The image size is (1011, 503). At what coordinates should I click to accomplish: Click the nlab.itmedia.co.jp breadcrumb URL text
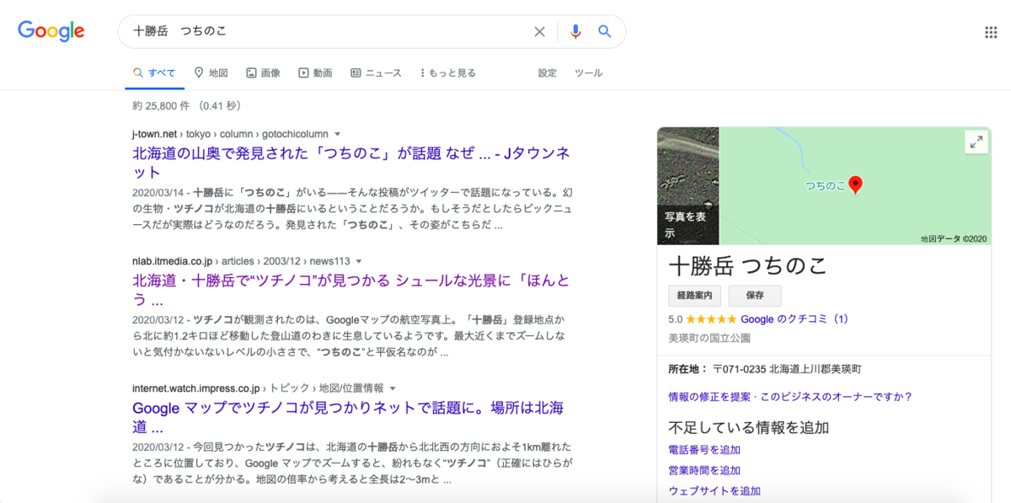(241, 261)
